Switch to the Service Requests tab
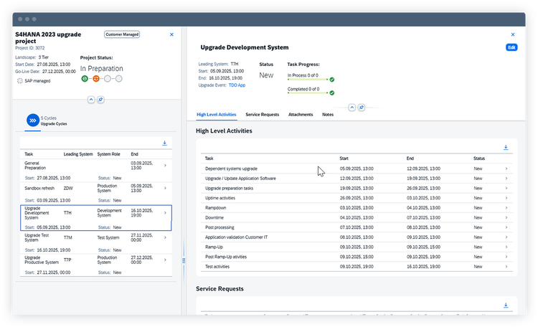 [262, 115]
